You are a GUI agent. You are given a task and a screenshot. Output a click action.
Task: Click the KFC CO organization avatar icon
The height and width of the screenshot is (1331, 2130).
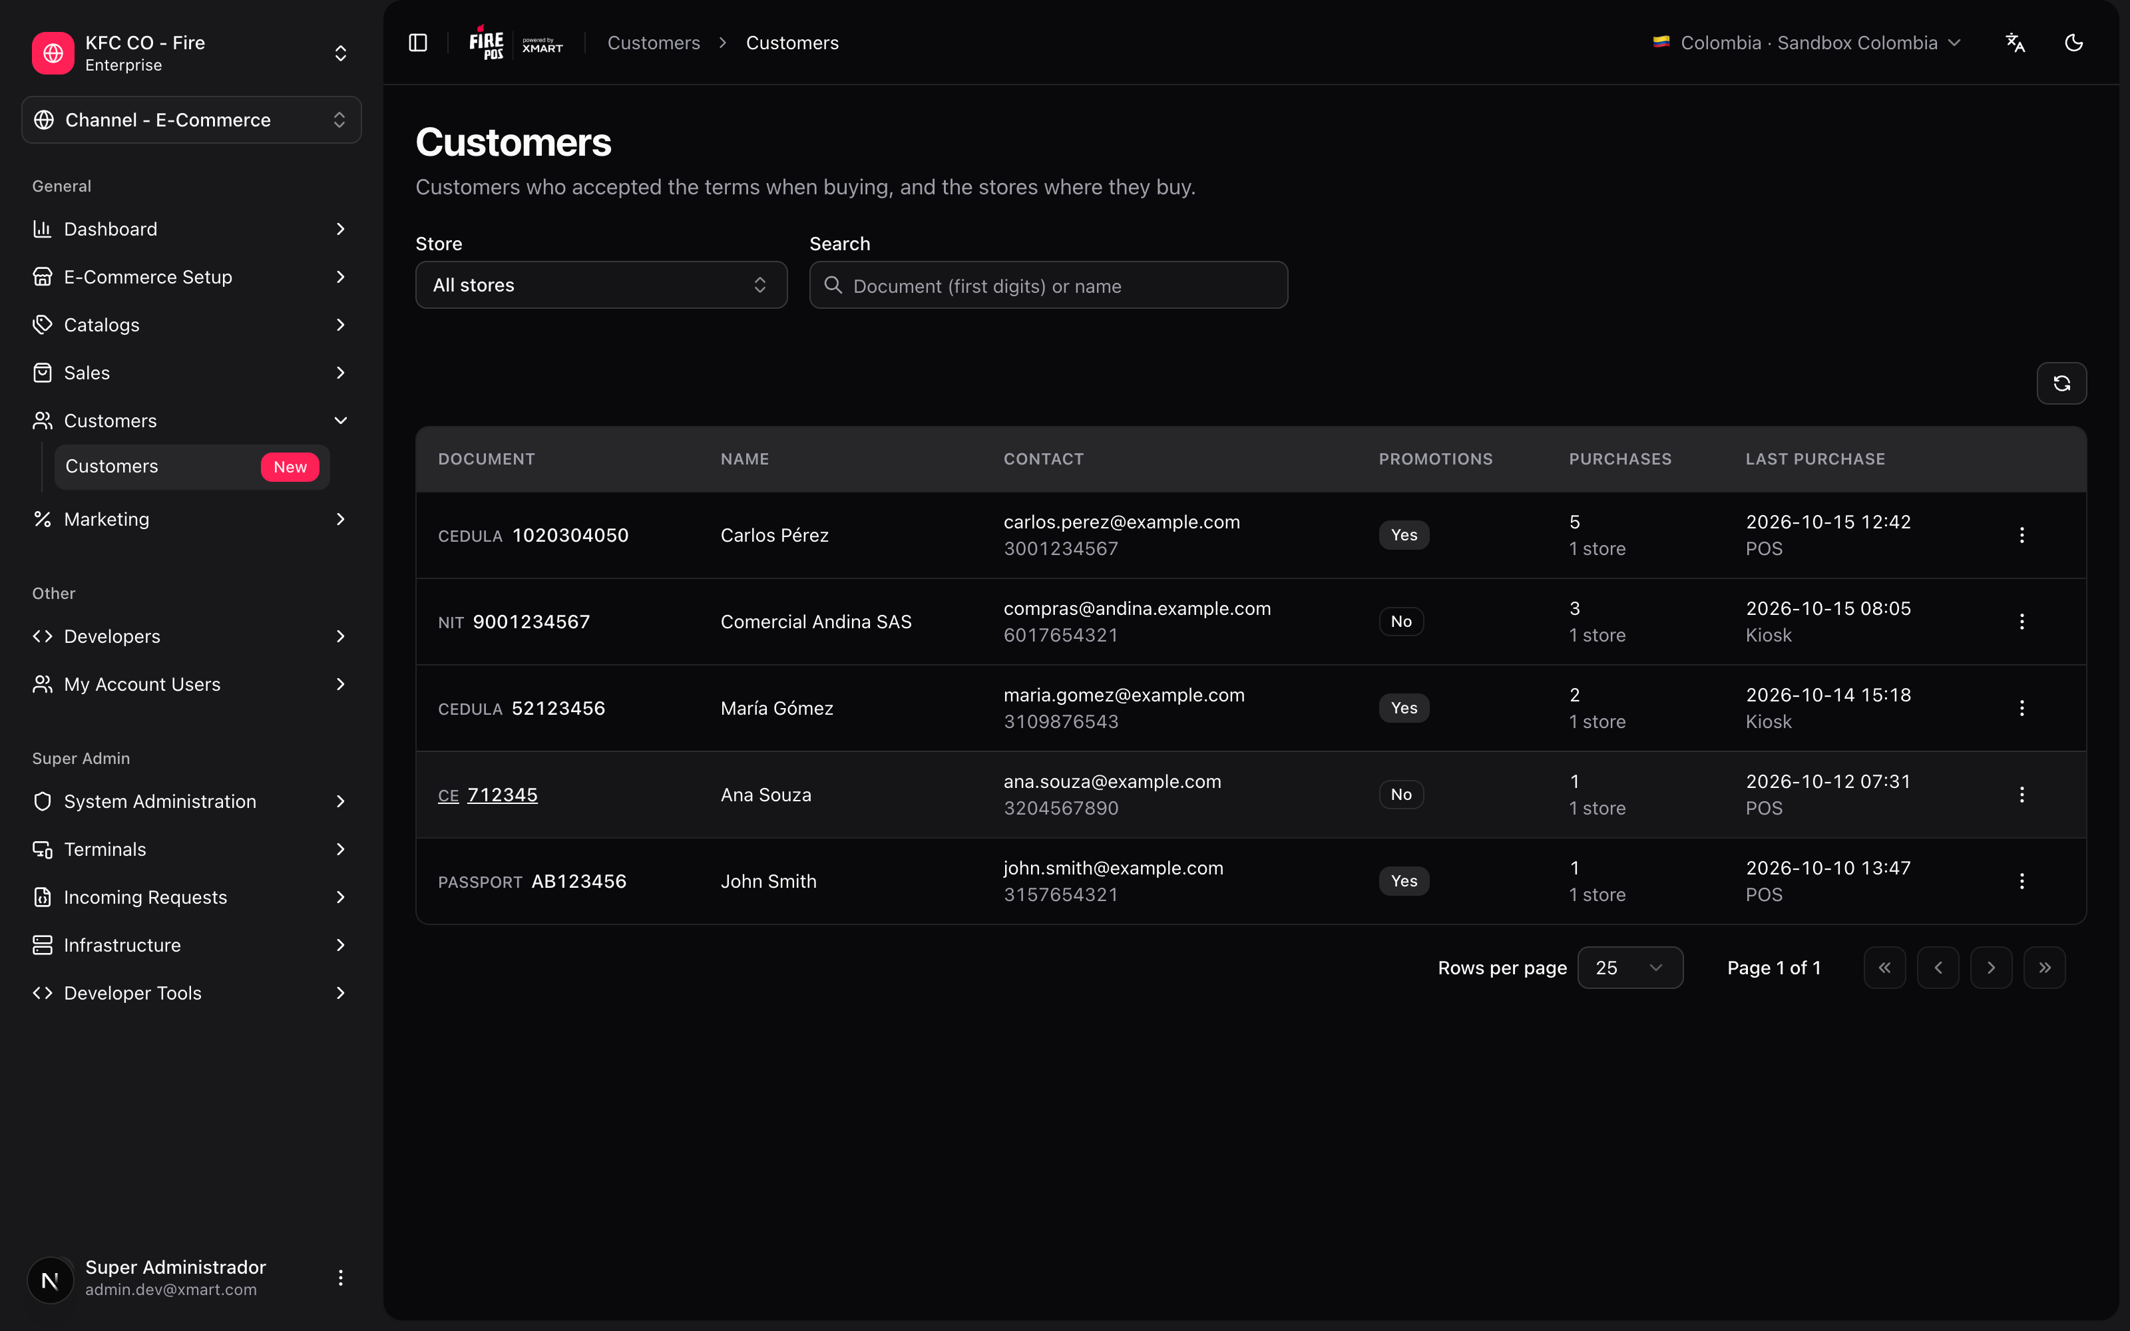click(x=53, y=53)
